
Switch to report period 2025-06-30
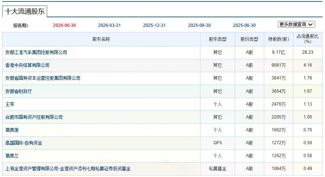tap(244, 25)
